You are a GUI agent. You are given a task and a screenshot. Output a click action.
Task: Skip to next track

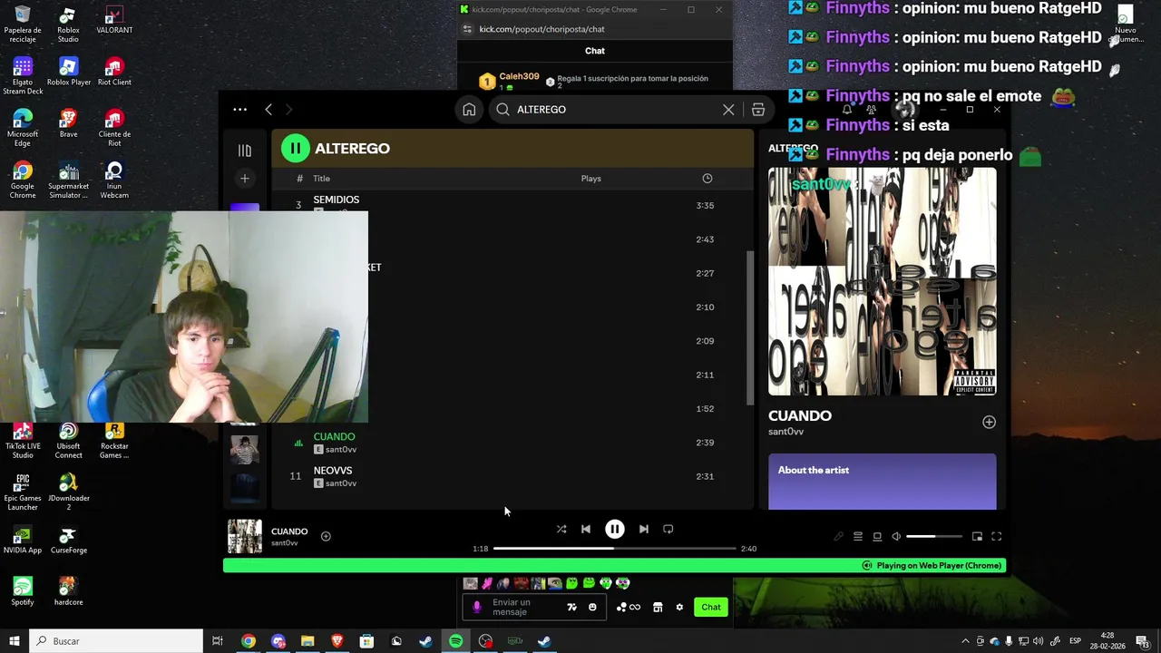(x=644, y=529)
